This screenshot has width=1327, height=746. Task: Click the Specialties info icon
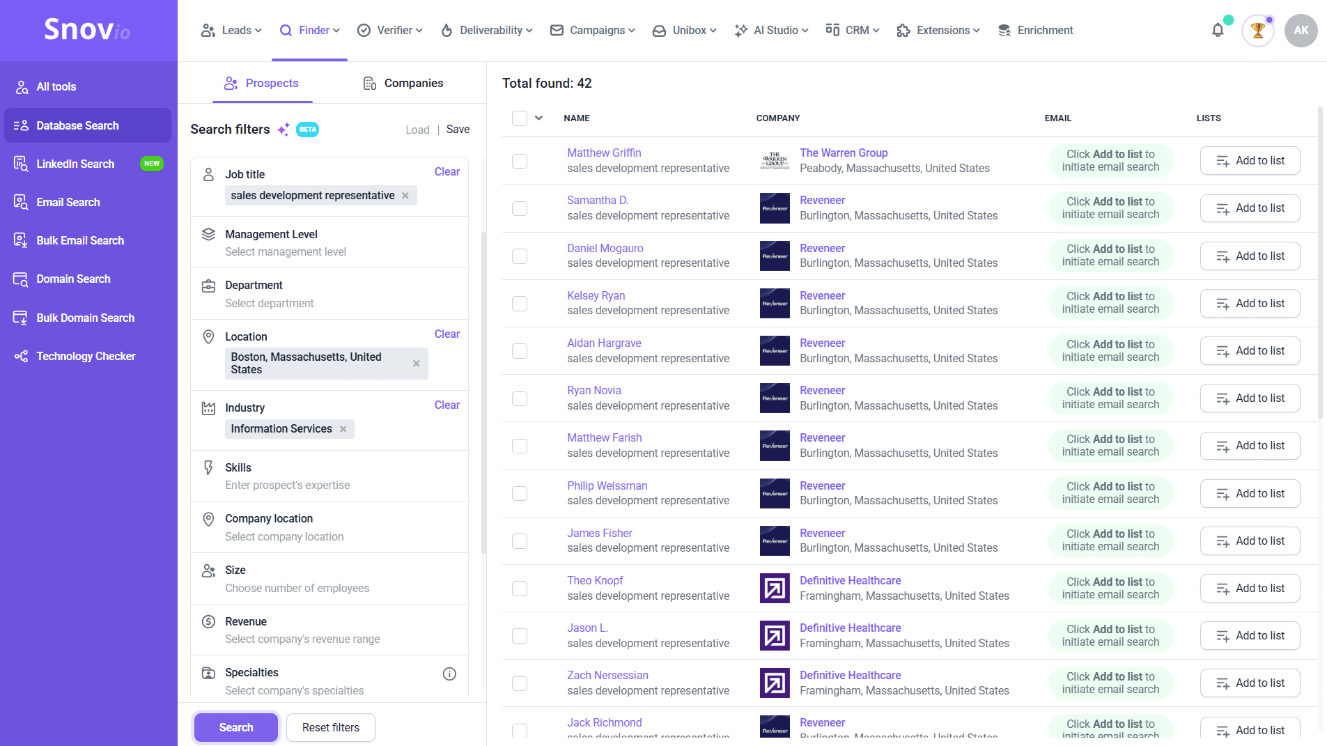[x=449, y=674]
